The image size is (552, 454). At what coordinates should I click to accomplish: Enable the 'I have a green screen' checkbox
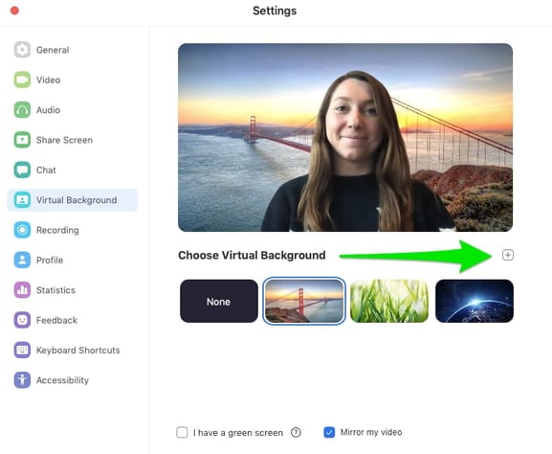182,432
